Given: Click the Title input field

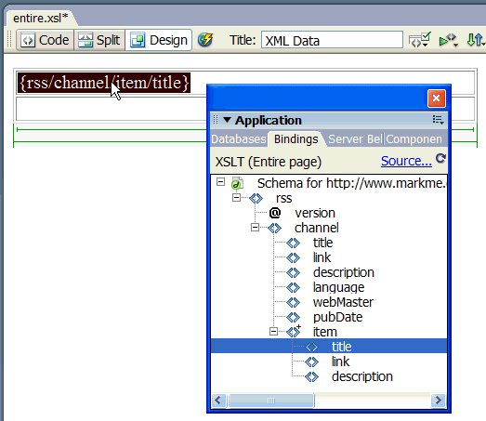Looking at the screenshot, I should point(332,40).
